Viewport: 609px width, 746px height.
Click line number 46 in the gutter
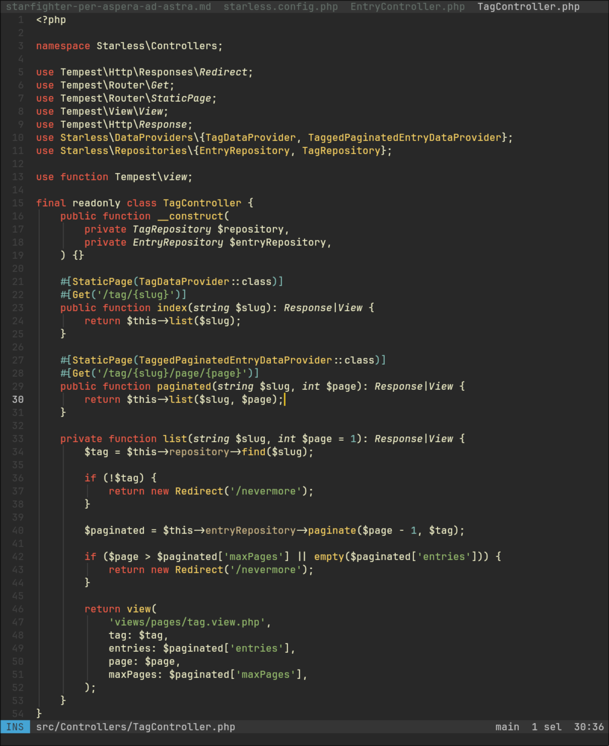pos(18,609)
